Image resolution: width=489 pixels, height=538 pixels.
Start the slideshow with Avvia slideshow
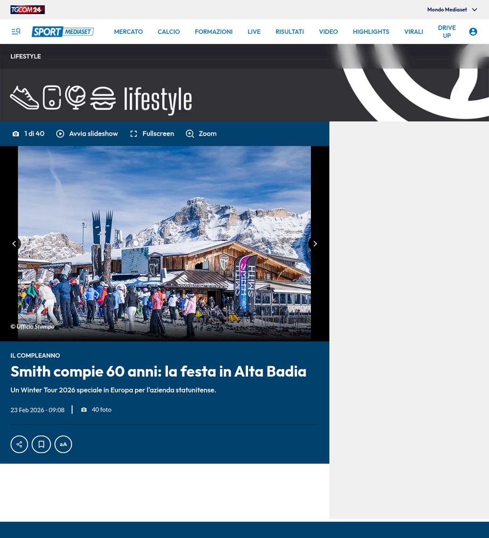click(87, 134)
